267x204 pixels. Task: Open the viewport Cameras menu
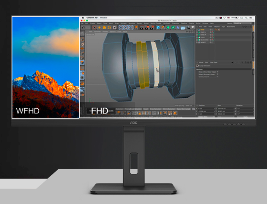(97, 31)
